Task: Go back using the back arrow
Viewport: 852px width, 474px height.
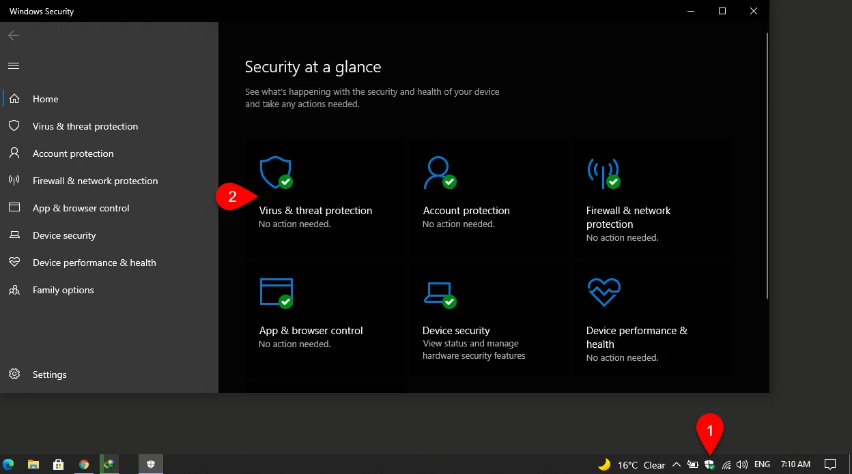Action: point(14,35)
